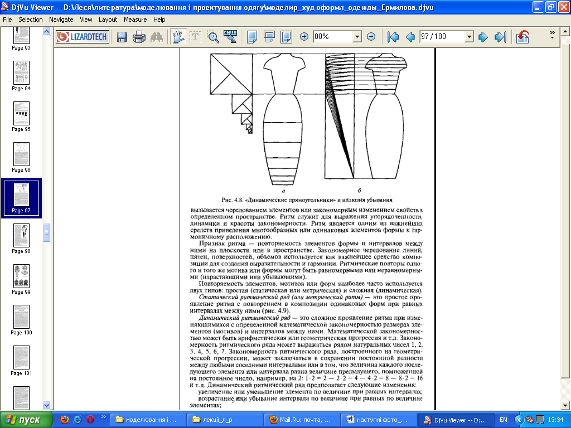This screenshot has width=571, height=428.
Task: Select the Page 97 thumbnail
Action: pyautogui.click(x=21, y=198)
